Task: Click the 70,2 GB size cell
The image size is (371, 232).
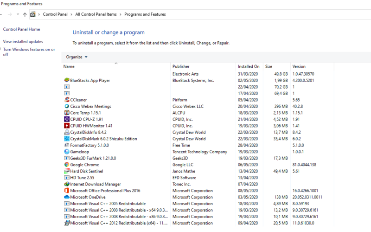Action: click(281, 87)
